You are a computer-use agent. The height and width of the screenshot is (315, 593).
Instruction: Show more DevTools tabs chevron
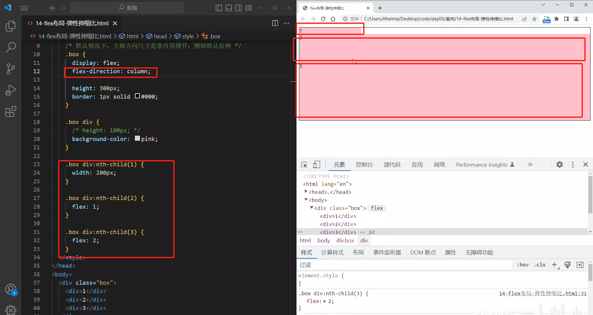click(x=530, y=164)
